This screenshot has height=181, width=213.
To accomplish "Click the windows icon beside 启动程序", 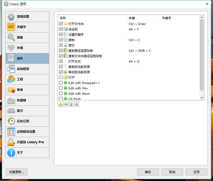I will [x=11, y=69].
